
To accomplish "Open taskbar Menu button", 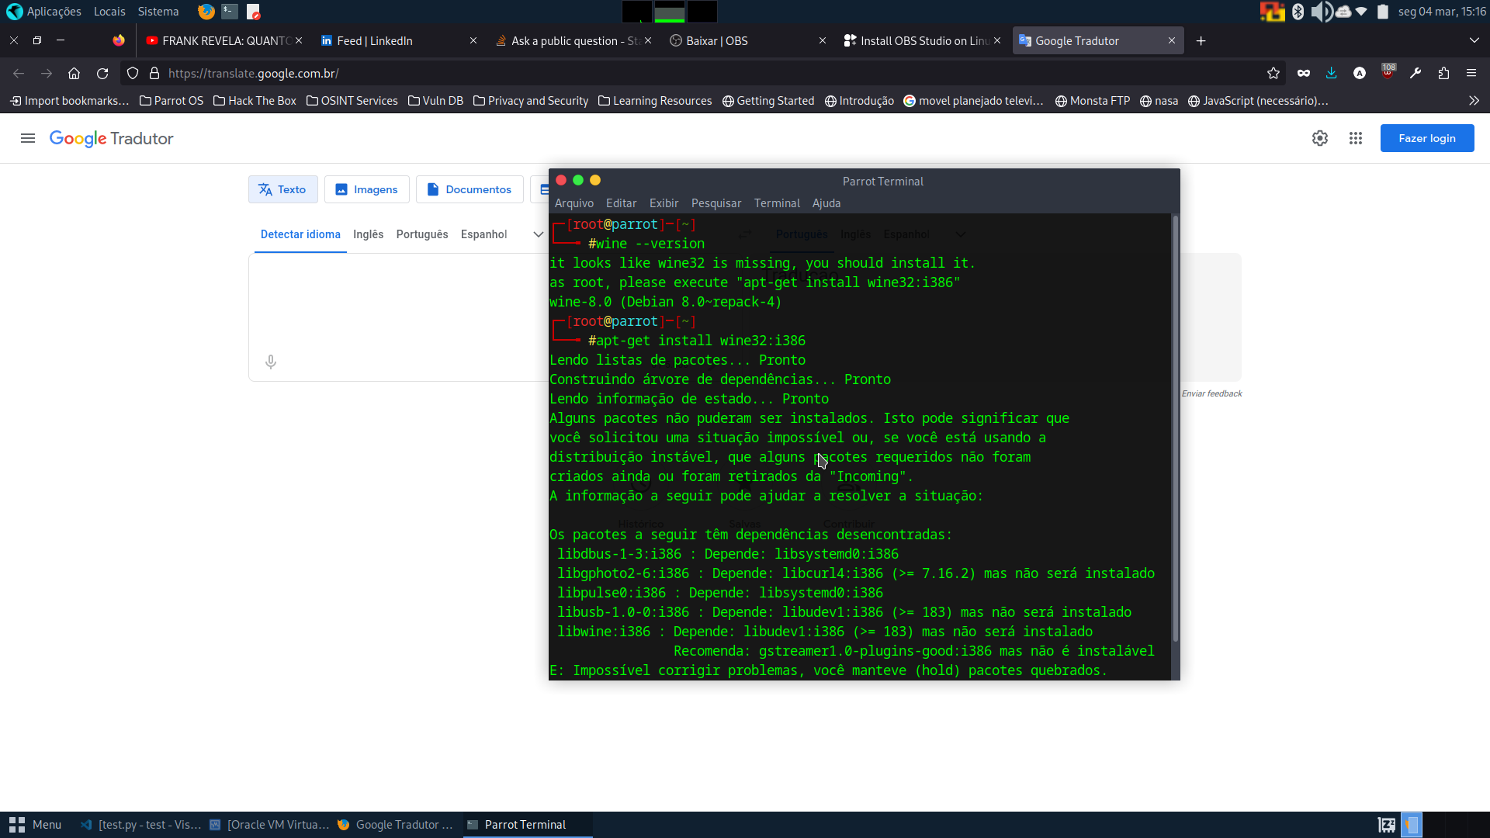I will 36,825.
